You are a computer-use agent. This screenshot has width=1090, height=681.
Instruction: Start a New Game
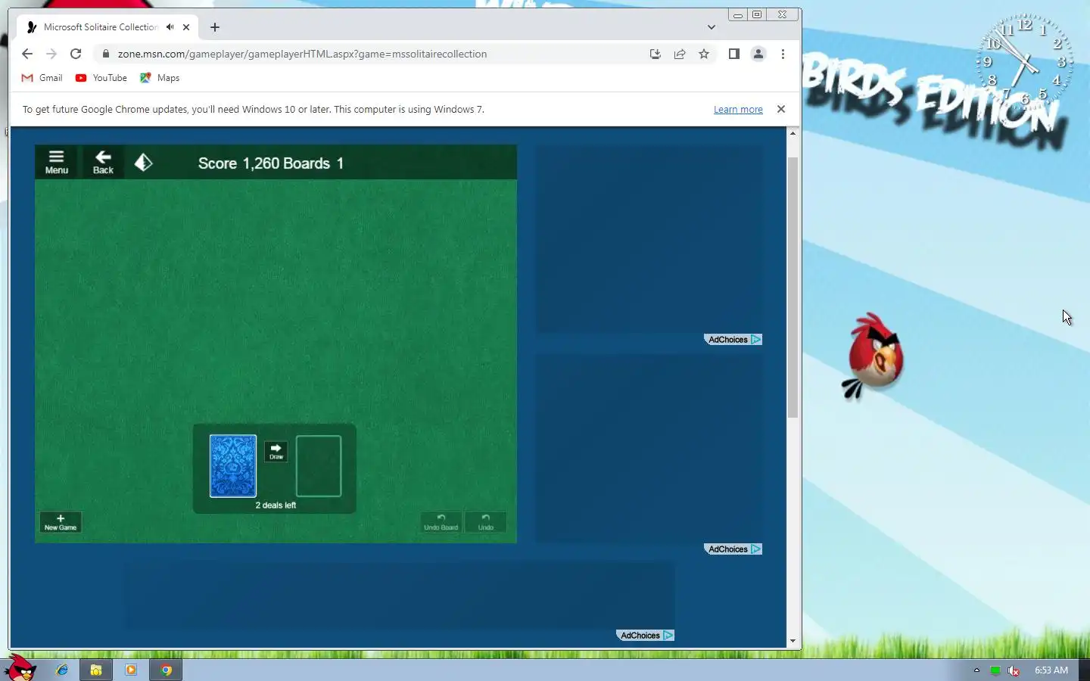[61, 522]
